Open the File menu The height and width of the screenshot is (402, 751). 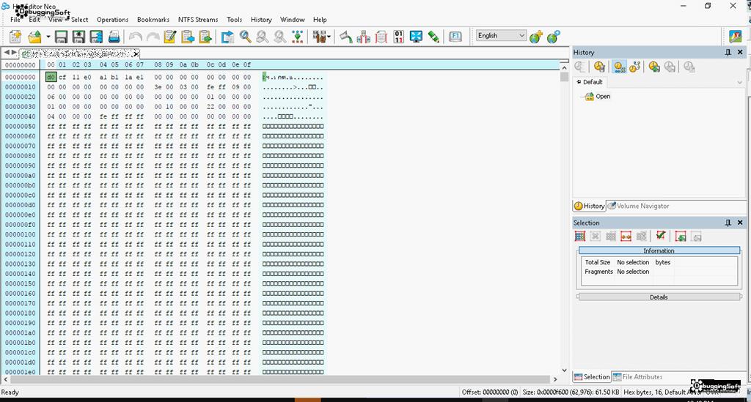click(15, 20)
